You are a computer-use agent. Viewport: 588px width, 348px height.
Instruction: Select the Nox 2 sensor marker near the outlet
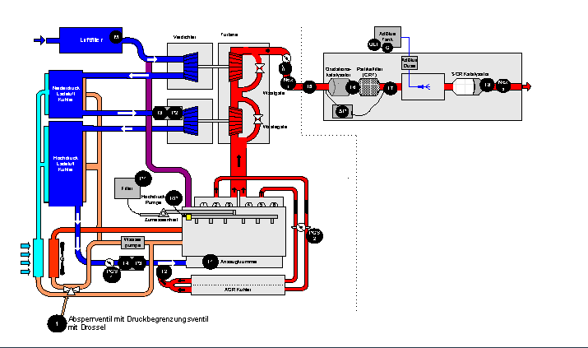click(x=503, y=85)
